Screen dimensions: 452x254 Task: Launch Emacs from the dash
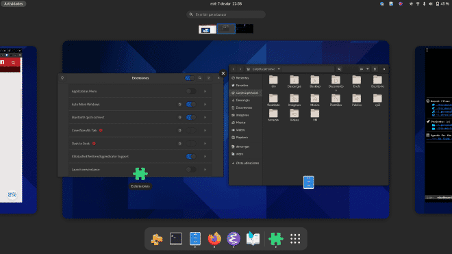[x=234, y=239]
